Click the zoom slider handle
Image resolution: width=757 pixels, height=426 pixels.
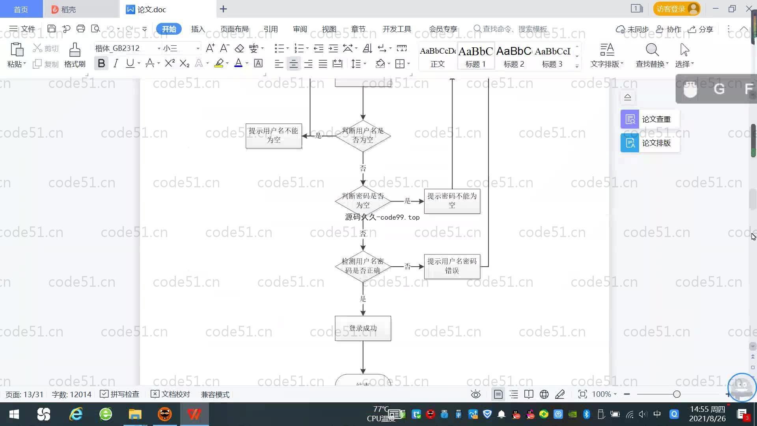(677, 394)
